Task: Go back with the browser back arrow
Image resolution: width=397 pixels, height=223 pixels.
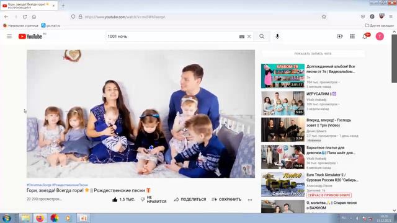Action: (x=6, y=17)
